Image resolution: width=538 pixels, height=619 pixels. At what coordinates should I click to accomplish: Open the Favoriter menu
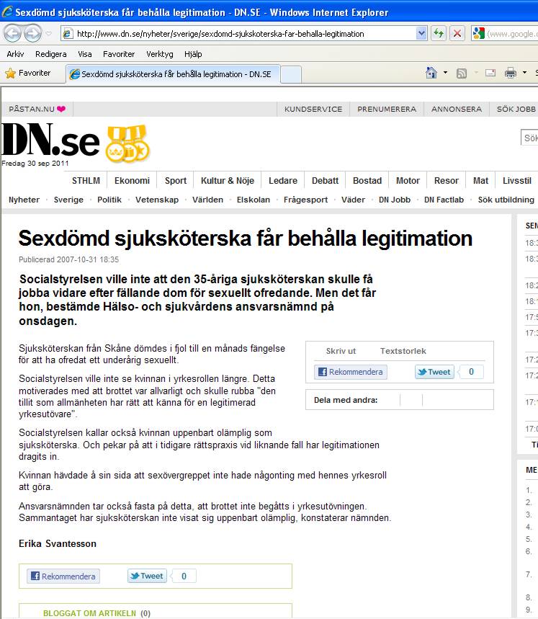[x=119, y=54]
